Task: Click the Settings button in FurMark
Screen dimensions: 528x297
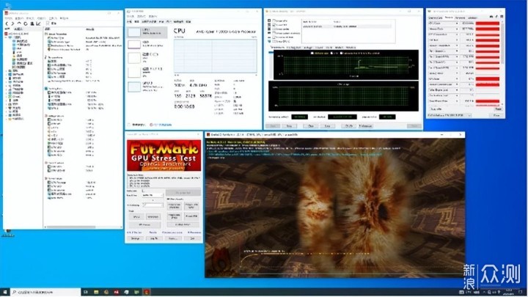Action: click(135, 238)
